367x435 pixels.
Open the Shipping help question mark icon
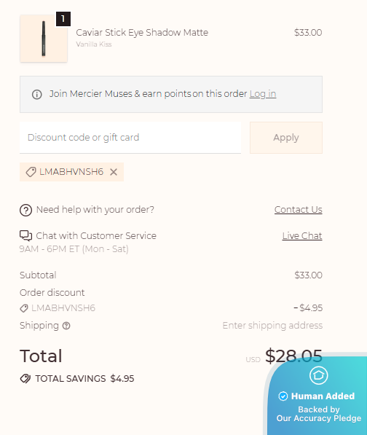66,326
